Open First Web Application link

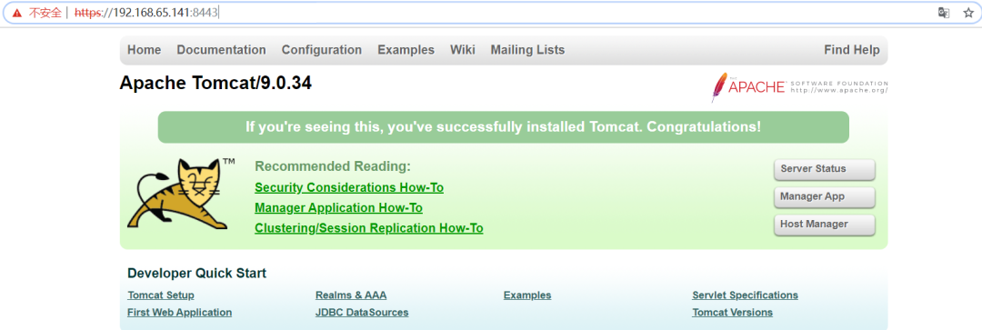[x=179, y=313]
